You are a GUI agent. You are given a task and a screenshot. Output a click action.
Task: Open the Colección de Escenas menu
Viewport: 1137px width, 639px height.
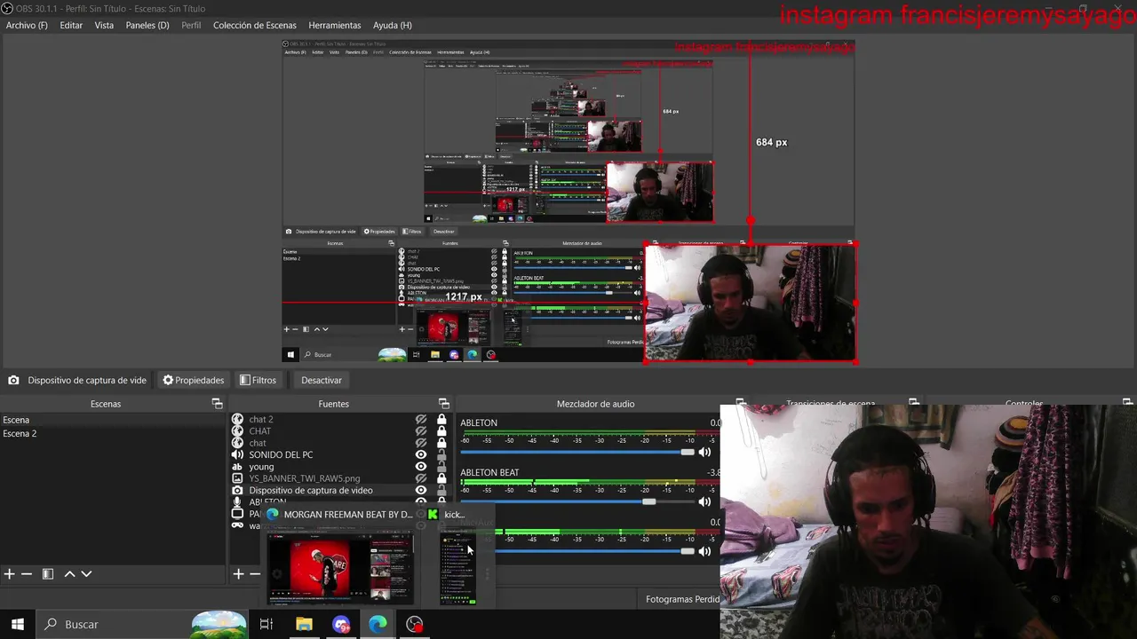tap(255, 25)
